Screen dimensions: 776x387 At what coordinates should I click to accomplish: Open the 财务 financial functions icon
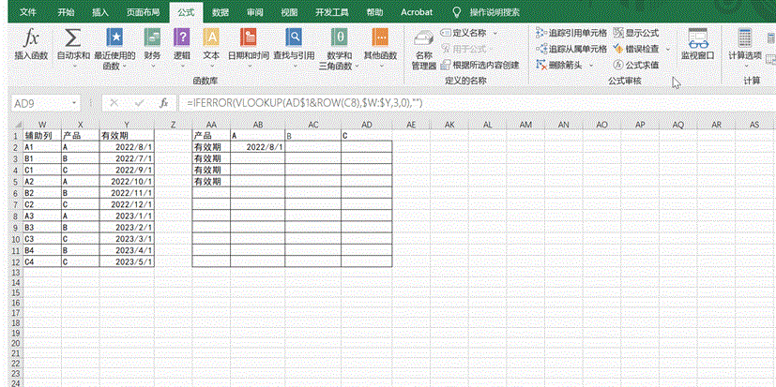(x=152, y=39)
